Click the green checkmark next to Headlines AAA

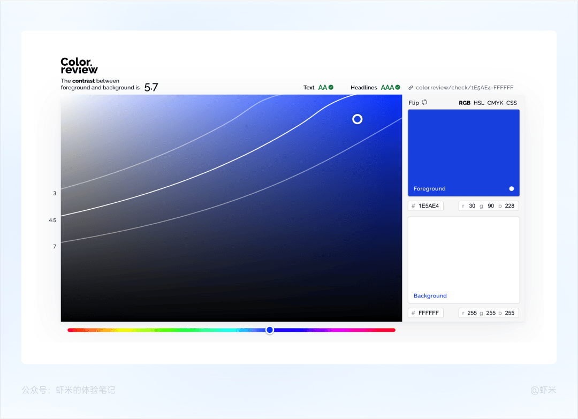tap(398, 87)
